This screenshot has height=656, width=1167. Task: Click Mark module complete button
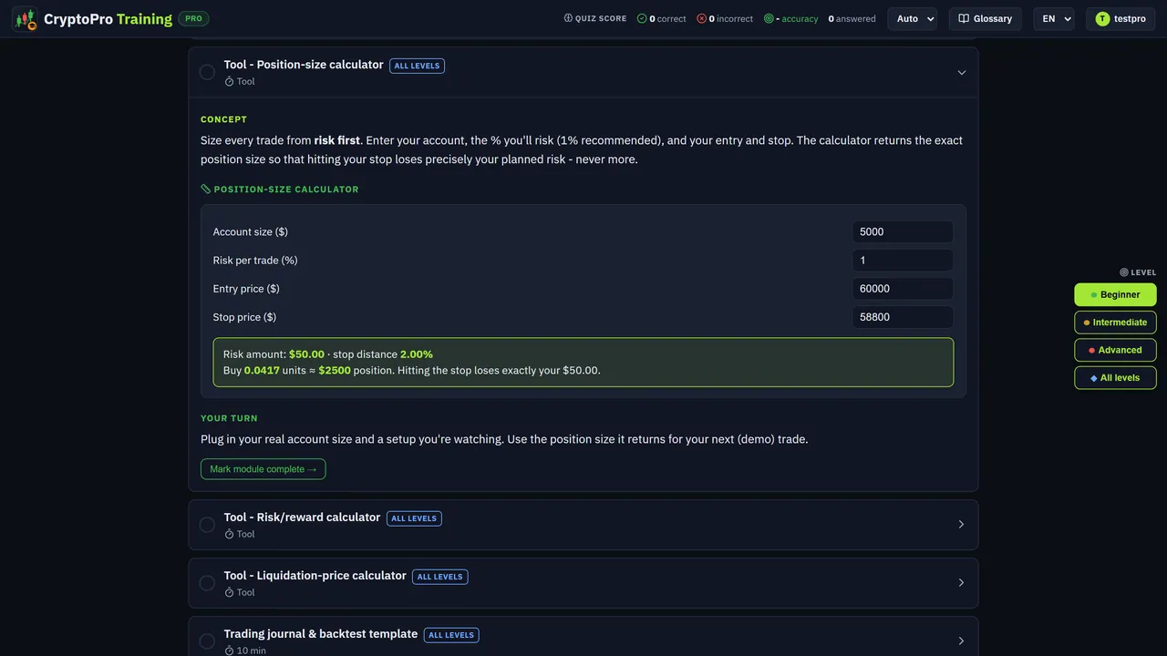(263, 469)
